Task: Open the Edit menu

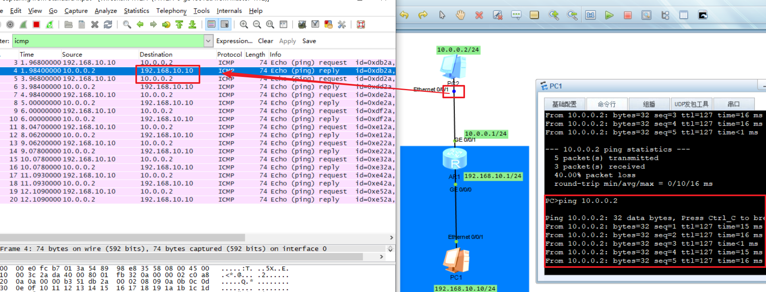Action: [16, 10]
